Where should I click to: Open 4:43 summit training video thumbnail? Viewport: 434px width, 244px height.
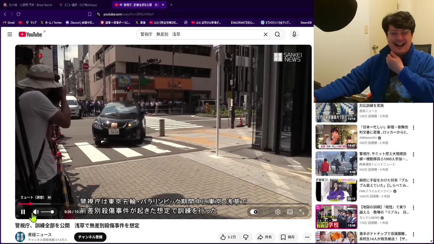(336, 164)
